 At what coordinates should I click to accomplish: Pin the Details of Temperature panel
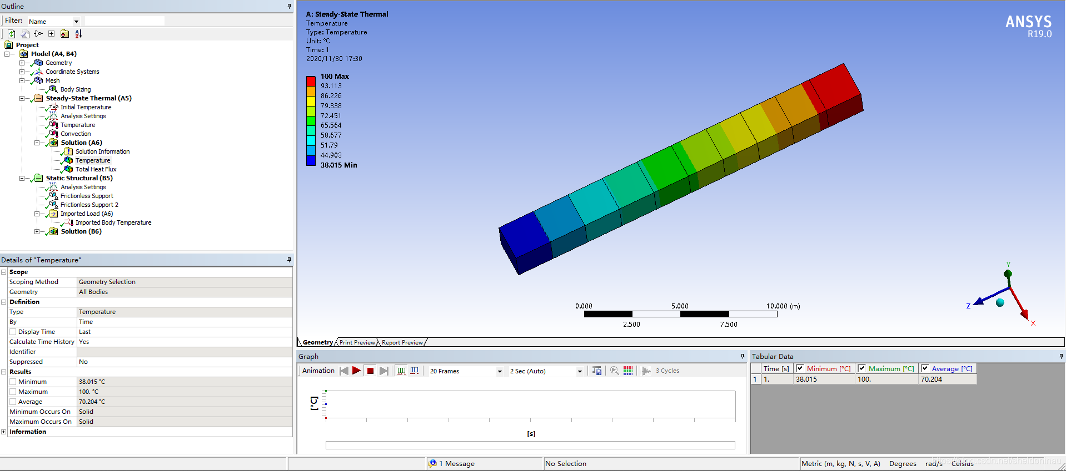click(x=289, y=260)
